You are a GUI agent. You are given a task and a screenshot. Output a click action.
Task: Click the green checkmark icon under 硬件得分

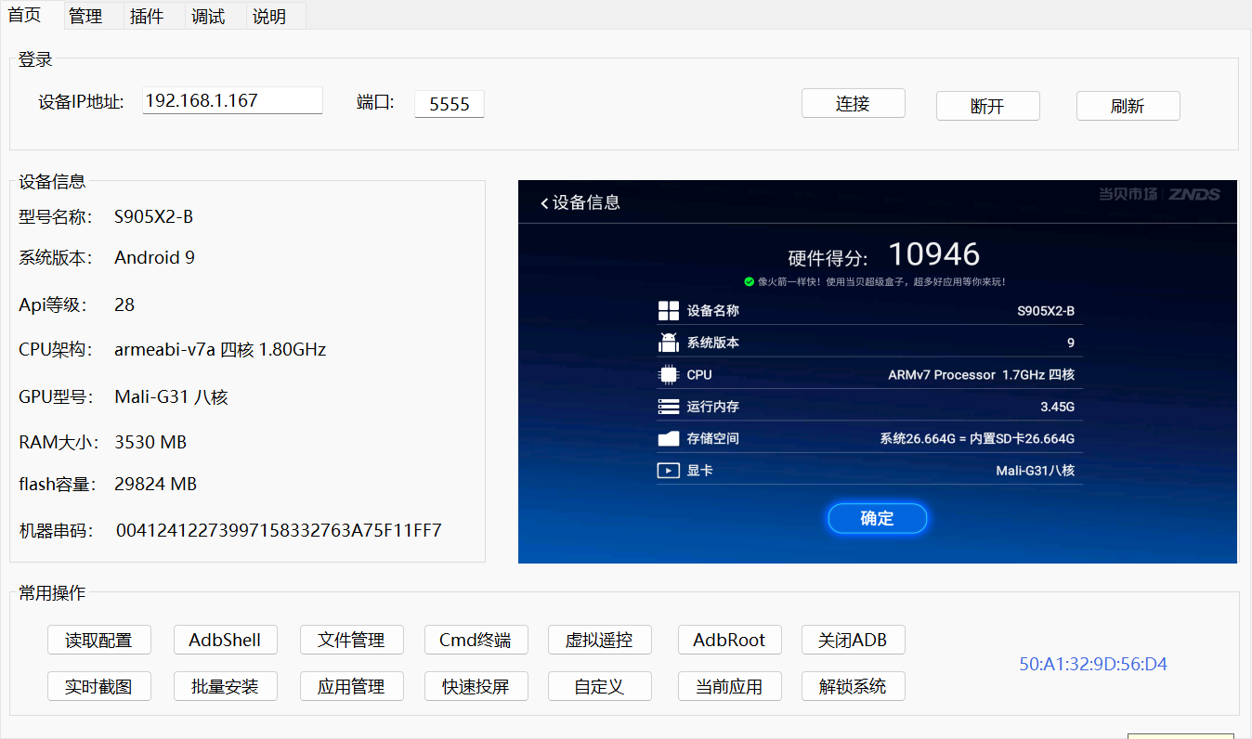[x=749, y=281]
